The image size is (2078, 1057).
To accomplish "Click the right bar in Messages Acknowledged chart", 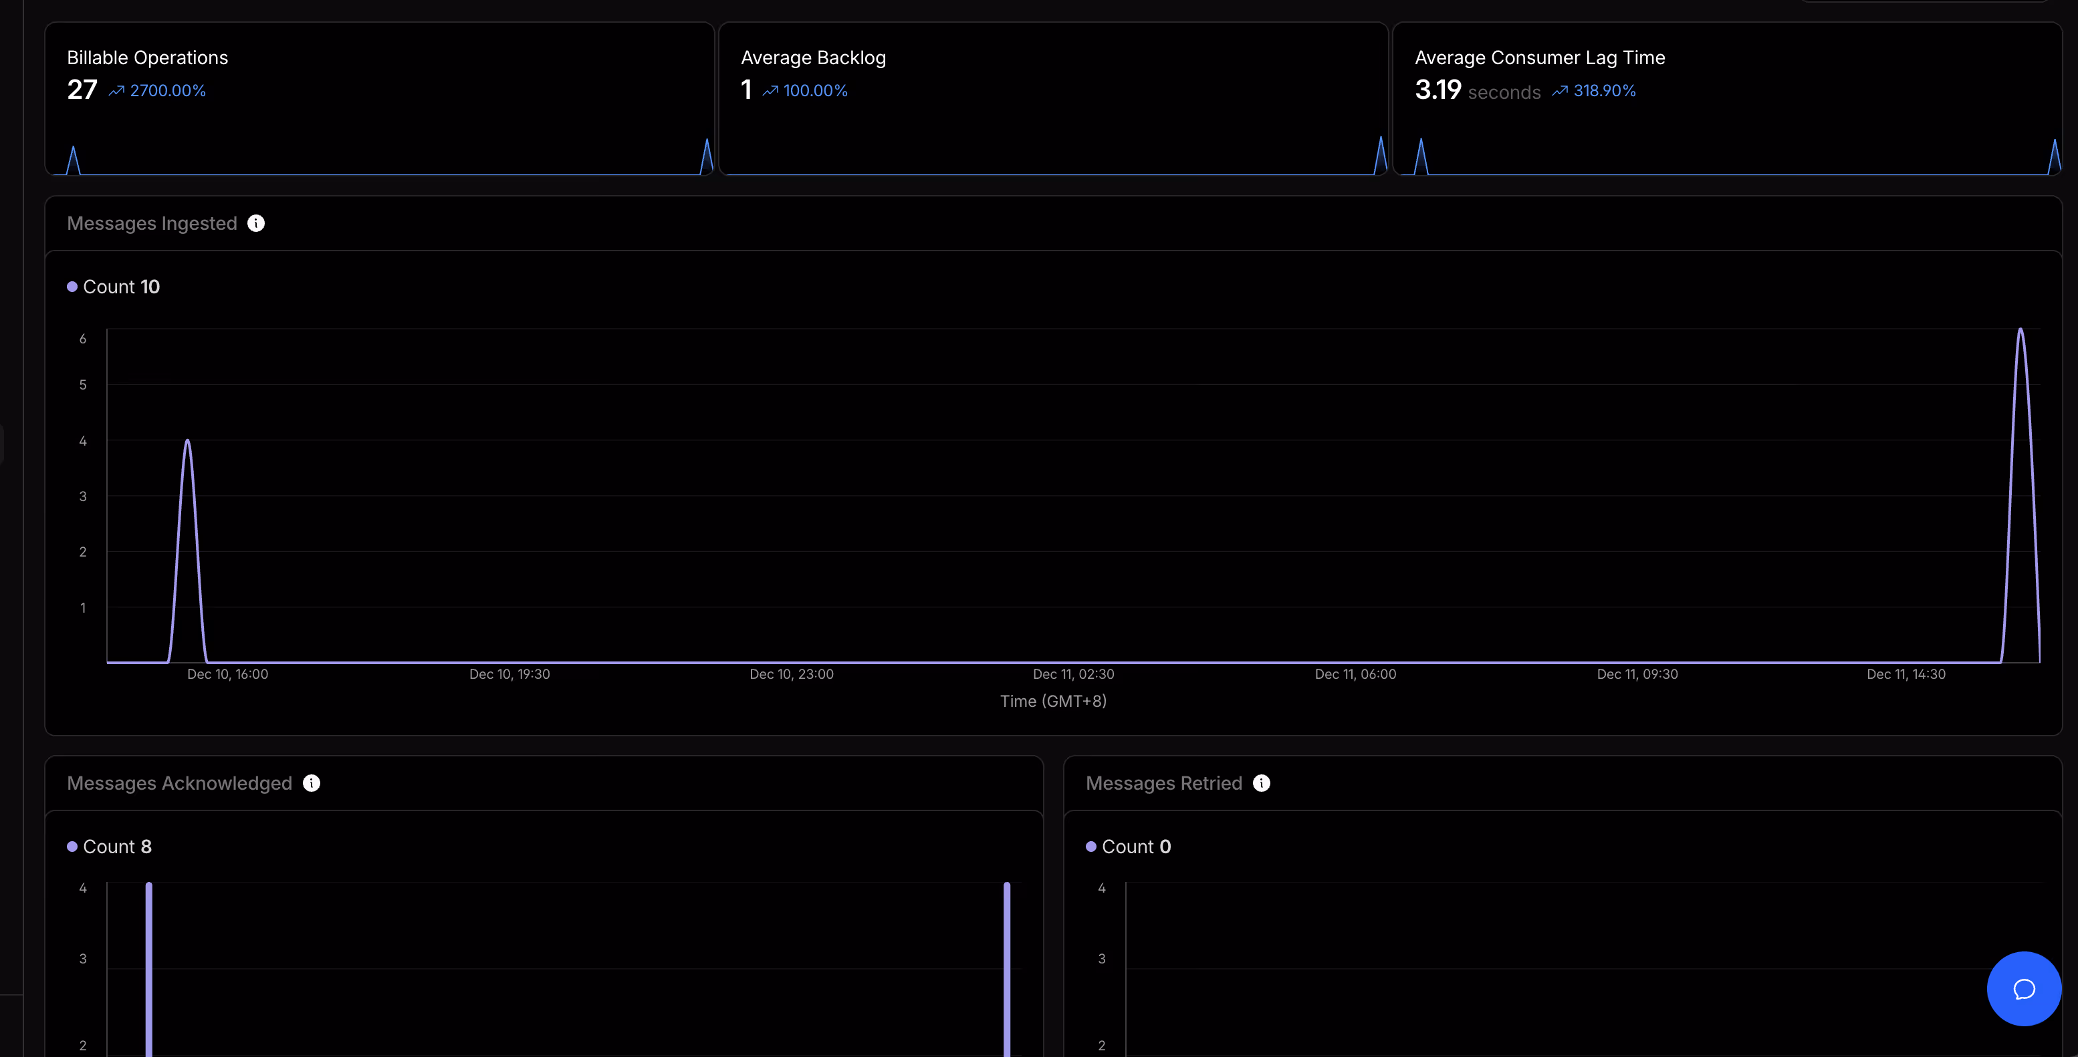I will (1007, 967).
